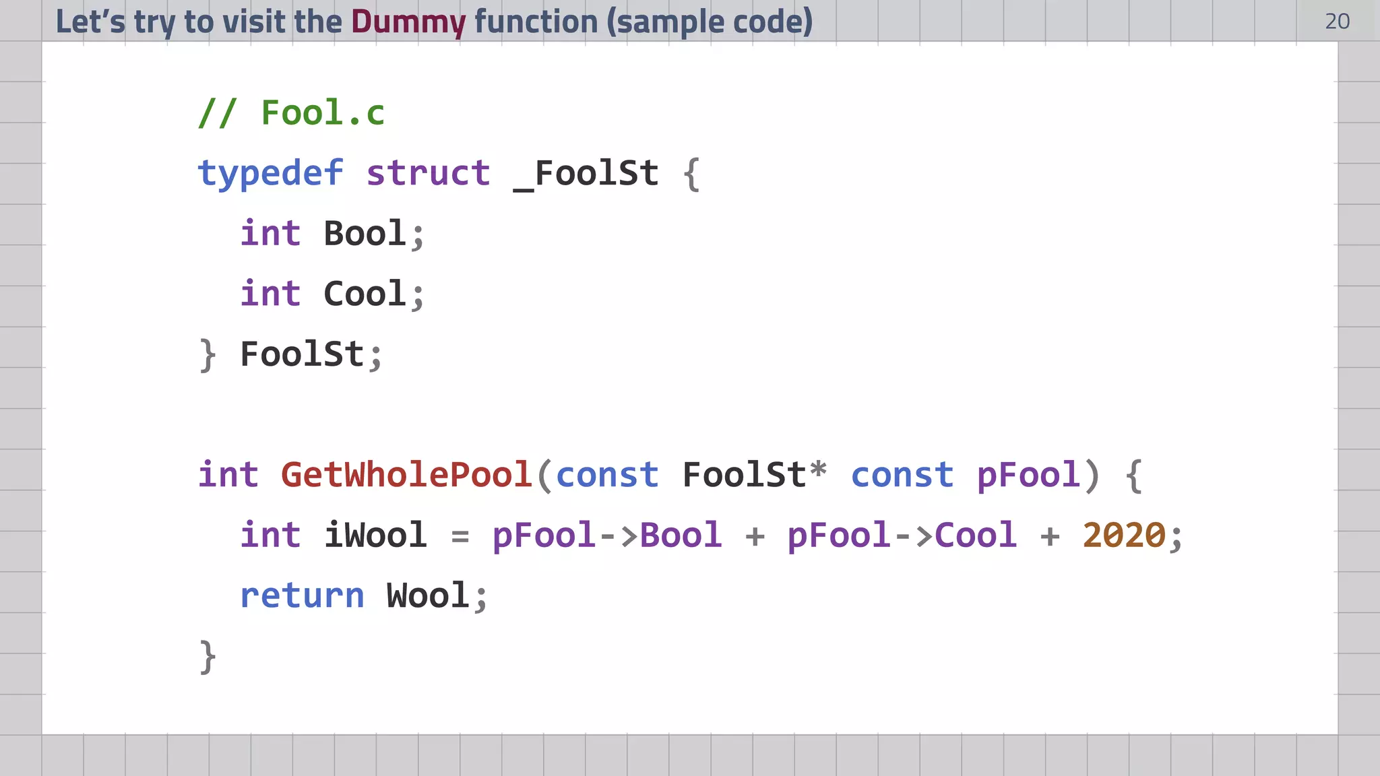Click the 'int Cool;' member line

[x=333, y=294]
